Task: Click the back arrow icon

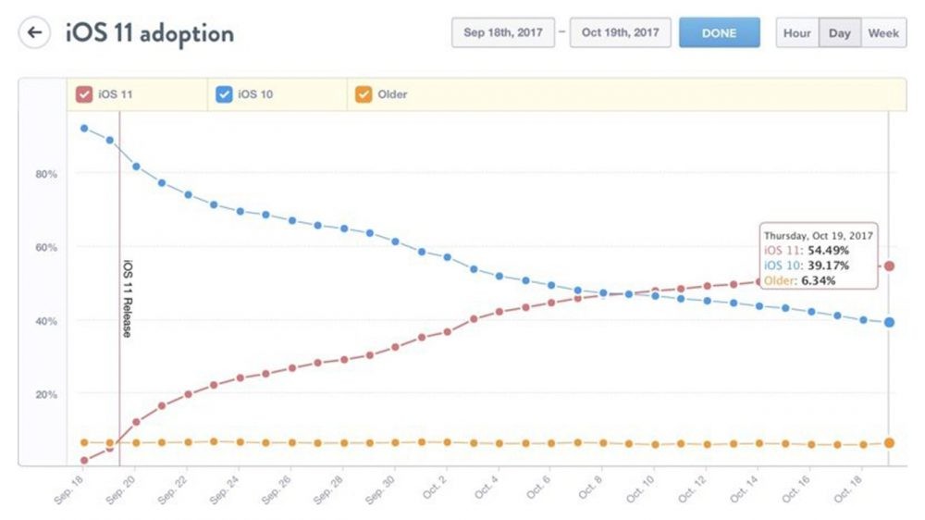Action: [35, 33]
